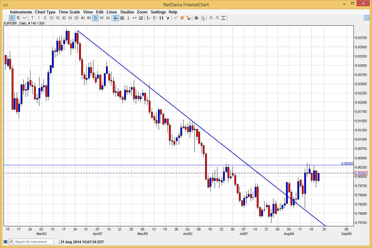Open the Instruments menu
Image resolution: width=372 pixels, height=248 pixels.
pyautogui.click(x=21, y=12)
